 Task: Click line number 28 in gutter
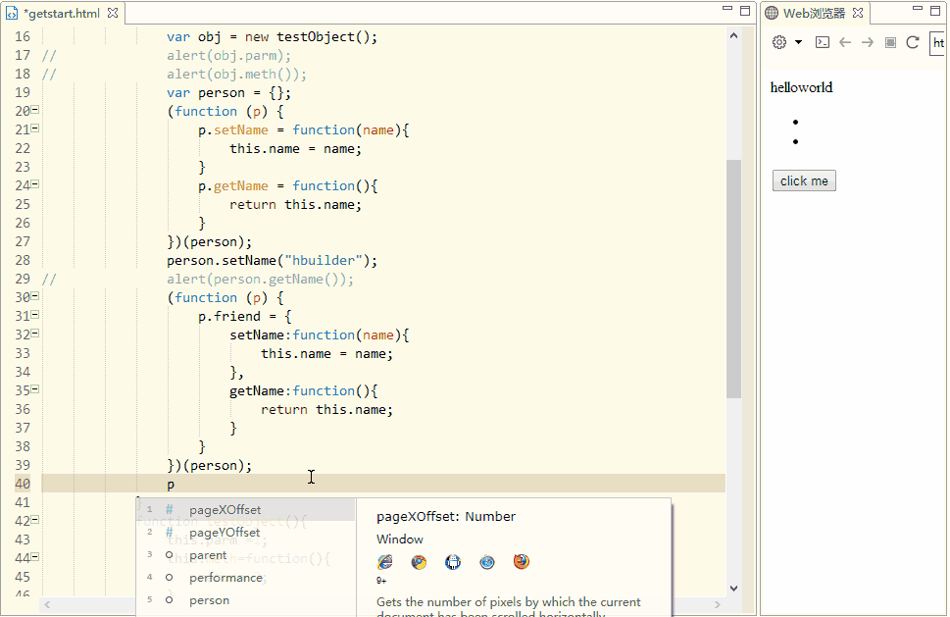[23, 260]
